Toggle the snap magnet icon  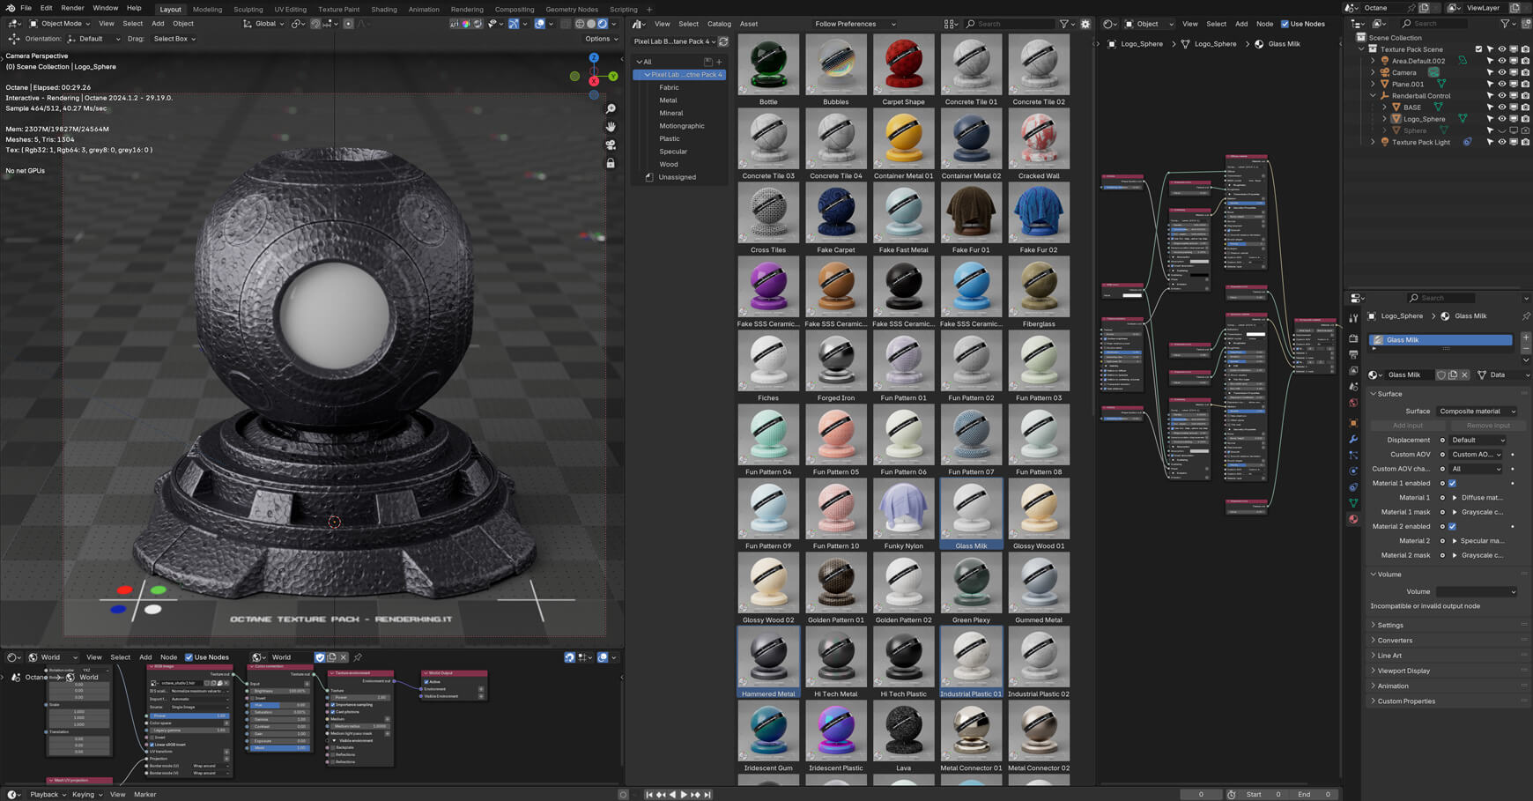point(315,24)
